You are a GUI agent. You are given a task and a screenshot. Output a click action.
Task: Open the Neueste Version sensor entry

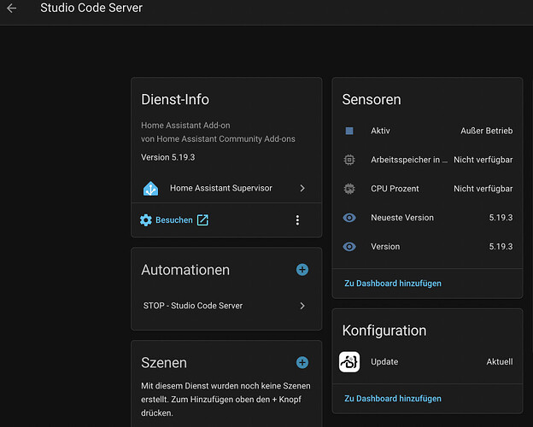point(427,218)
